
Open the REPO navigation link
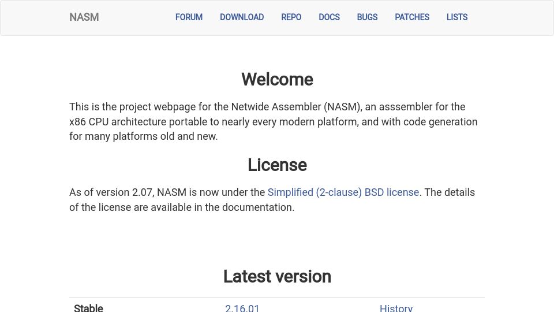[291, 17]
